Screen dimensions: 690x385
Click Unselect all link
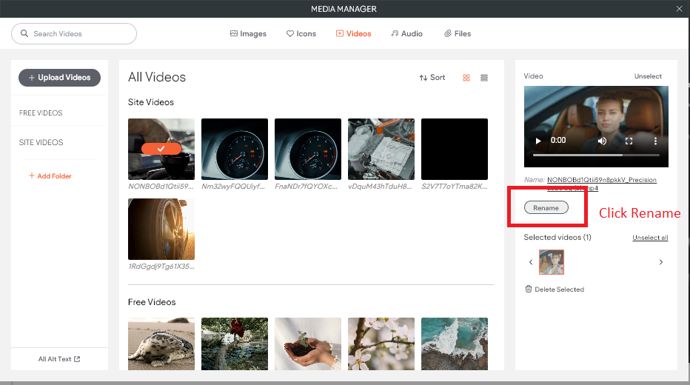[x=650, y=238]
